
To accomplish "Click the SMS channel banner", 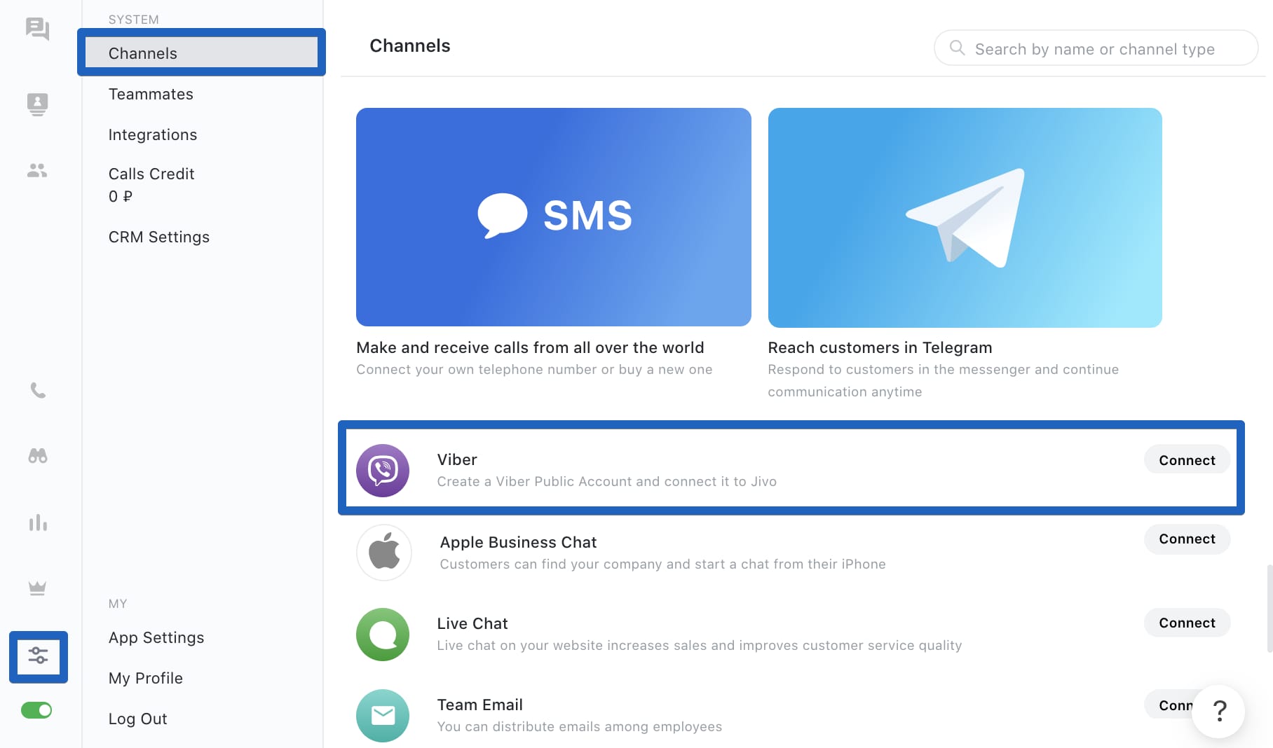I will pyautogui.click(x=553, y=217).
